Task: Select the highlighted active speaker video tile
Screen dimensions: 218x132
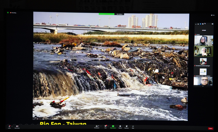Action: (x=204, y=51)
